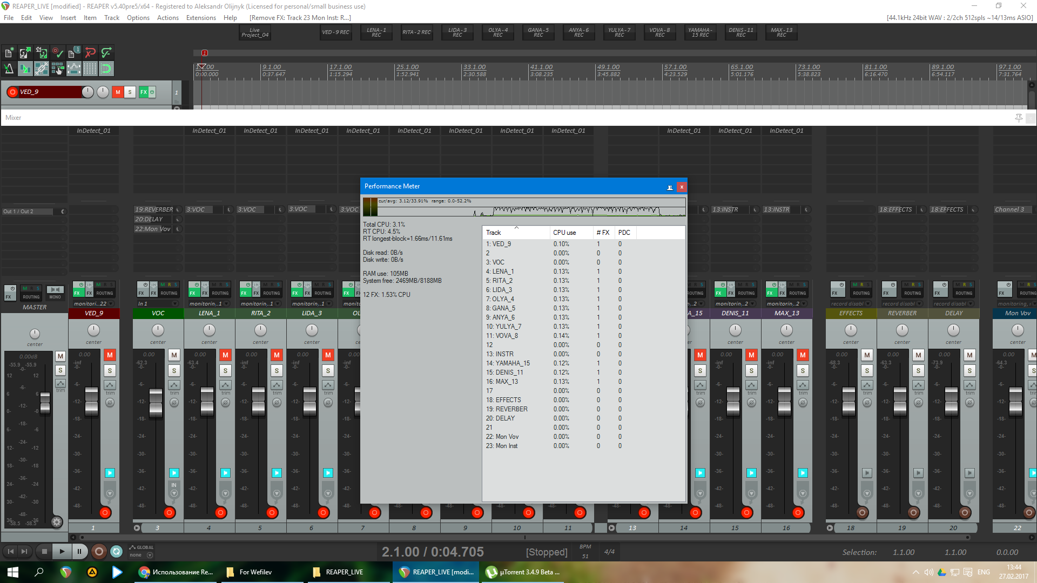Toggle the grid lines toolbar icon
This screenshot has width=1037, height=583.
point(90,69)
